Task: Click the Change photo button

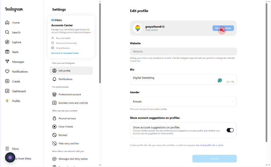Action: 223,28
